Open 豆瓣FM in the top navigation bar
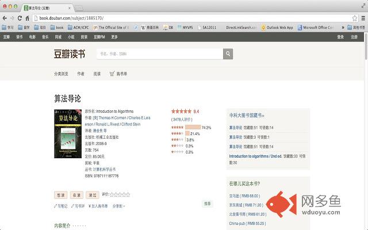 [99, 37]
